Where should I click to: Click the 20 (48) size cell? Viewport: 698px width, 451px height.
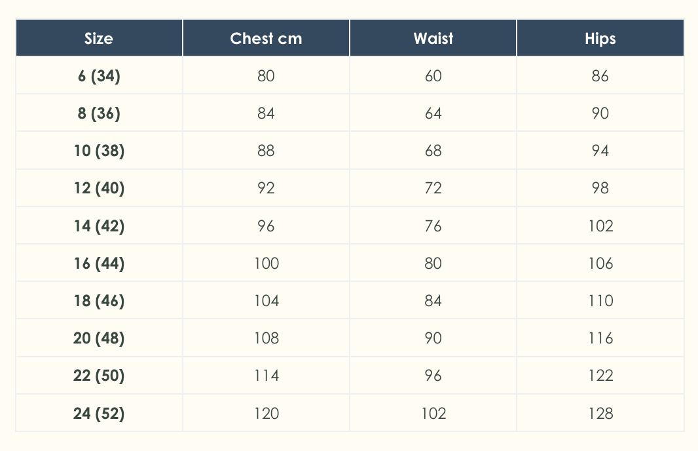(x=99, y=338)
